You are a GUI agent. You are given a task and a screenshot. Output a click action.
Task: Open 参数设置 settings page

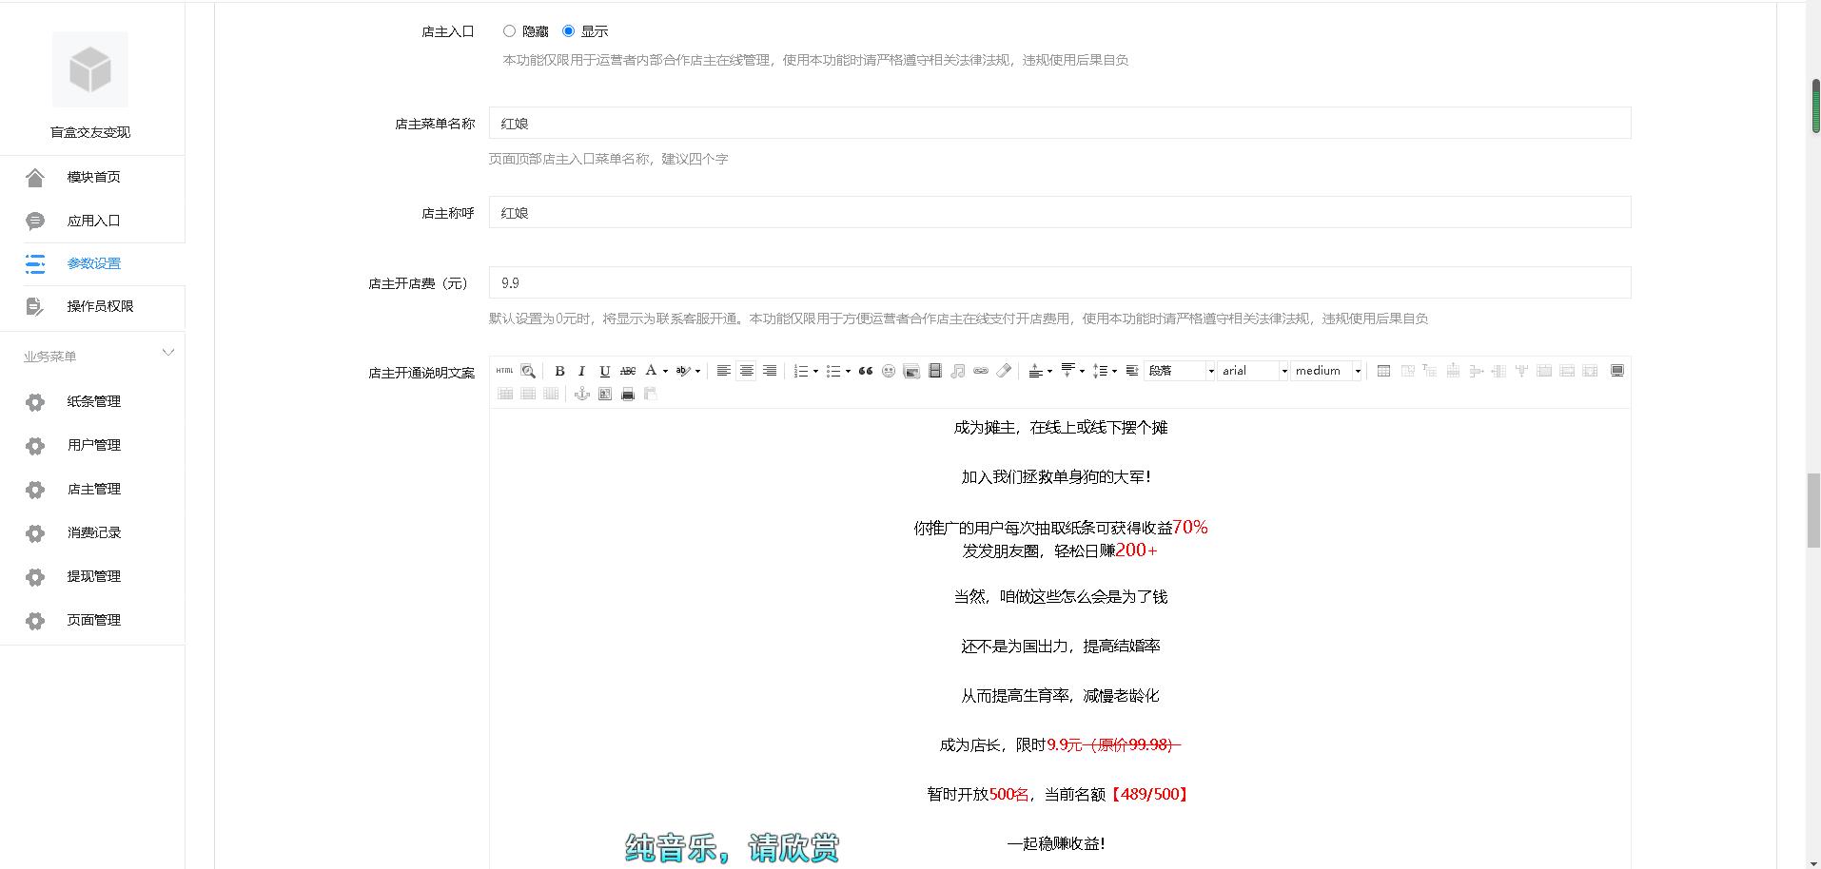(92, 263)
